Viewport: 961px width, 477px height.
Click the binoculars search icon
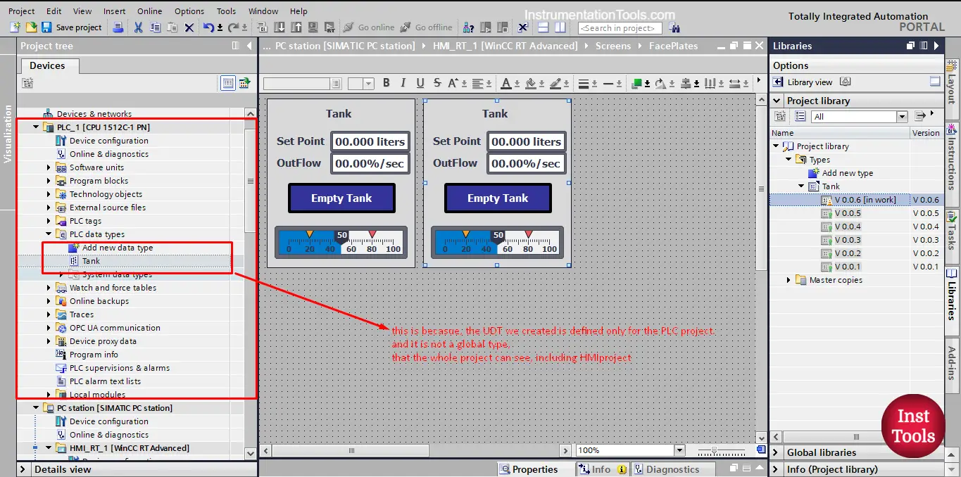click(x=674, y=27)
